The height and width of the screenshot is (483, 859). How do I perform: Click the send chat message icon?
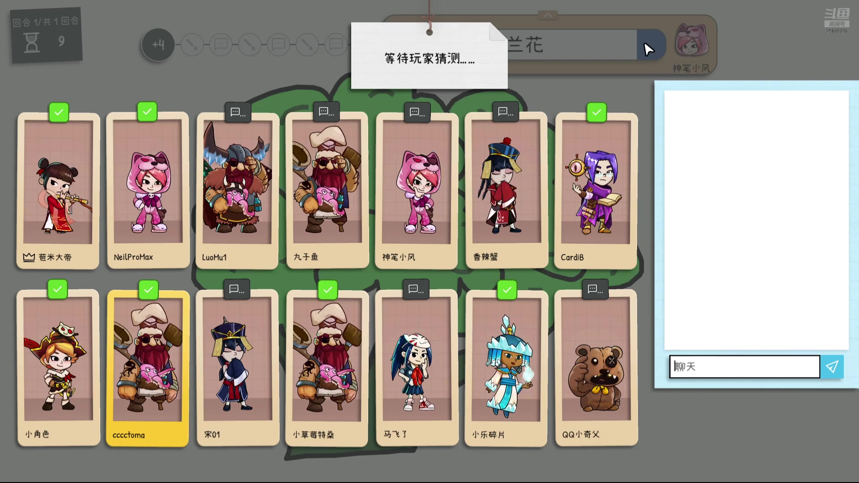832,367
